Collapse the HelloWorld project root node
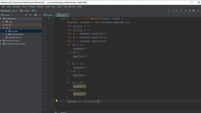The height and width of the screenshot is (113, 201). 1,19
